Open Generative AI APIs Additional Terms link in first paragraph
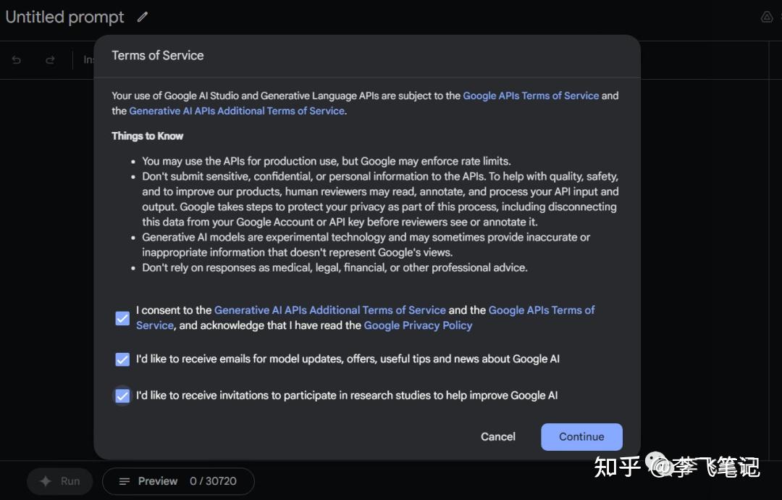This screenshot has height=500, width=782. point(237,111)
